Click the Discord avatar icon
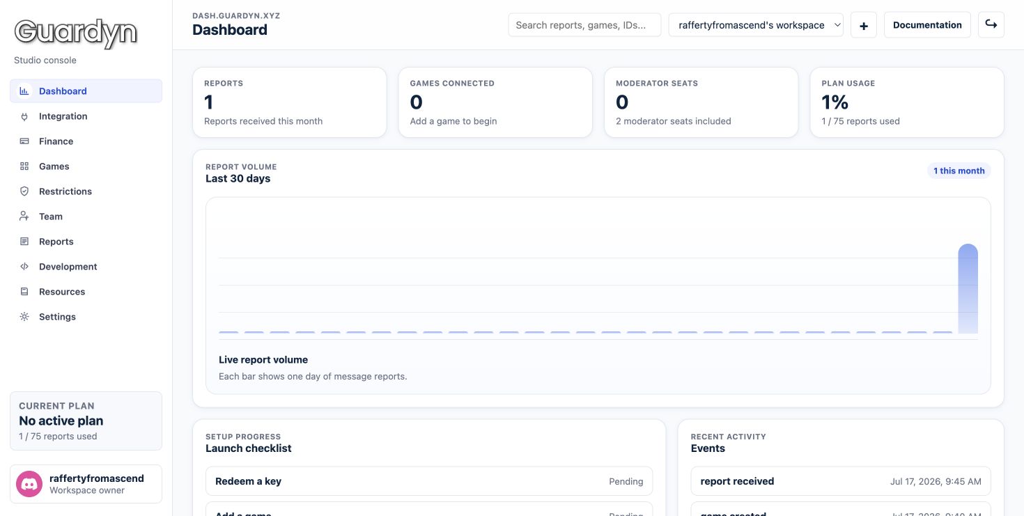1024x516 pixels. tap(29, 484)
